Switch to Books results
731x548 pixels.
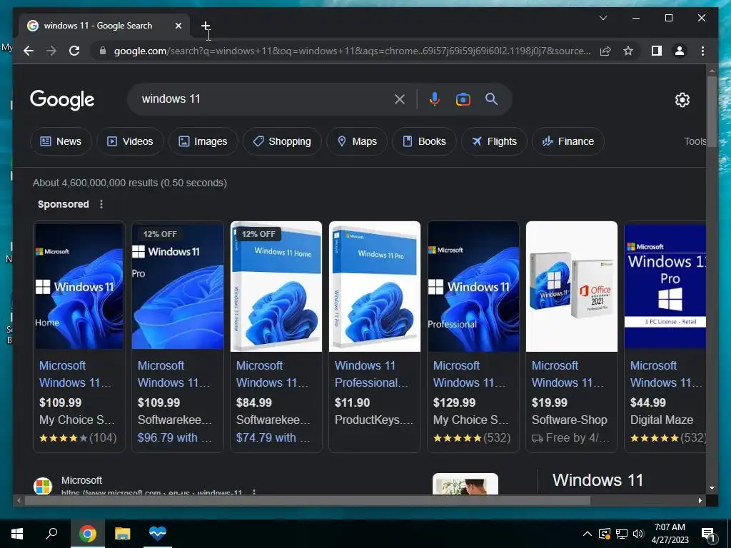coord(424,141)
